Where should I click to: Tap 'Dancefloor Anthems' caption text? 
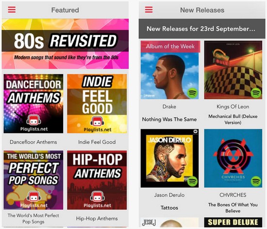33,142
